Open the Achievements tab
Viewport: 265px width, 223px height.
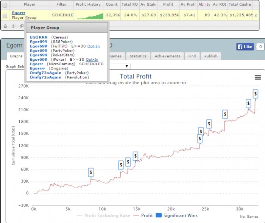pyautogui.click(x=167, y=56)
